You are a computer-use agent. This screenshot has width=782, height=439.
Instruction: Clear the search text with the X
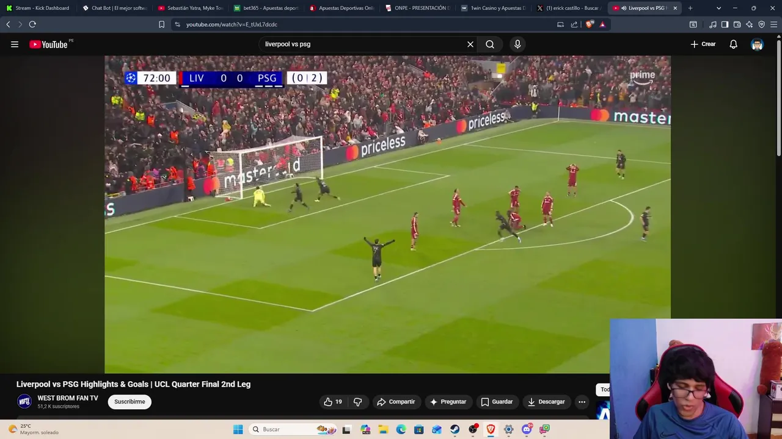pos(470,44)
